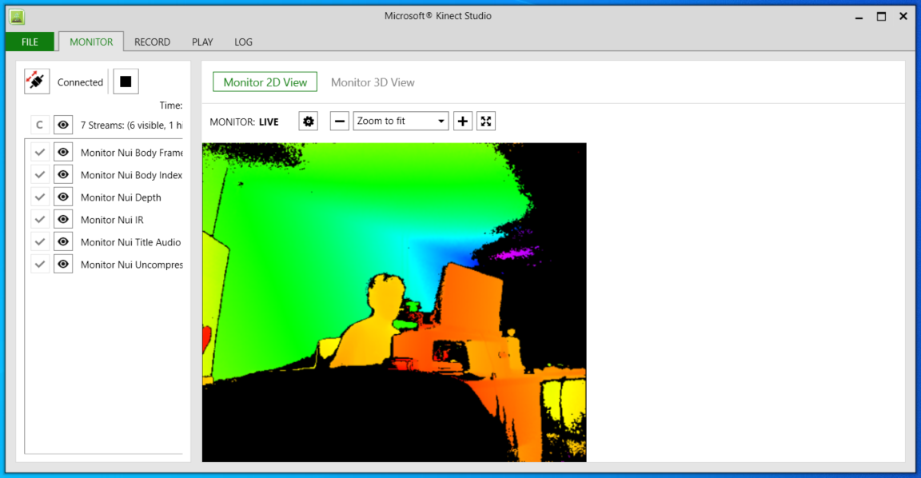Image resolution: width=921 pixels, height=478 pixels.
Task: Open the PLAY tab
Action: 202,42
